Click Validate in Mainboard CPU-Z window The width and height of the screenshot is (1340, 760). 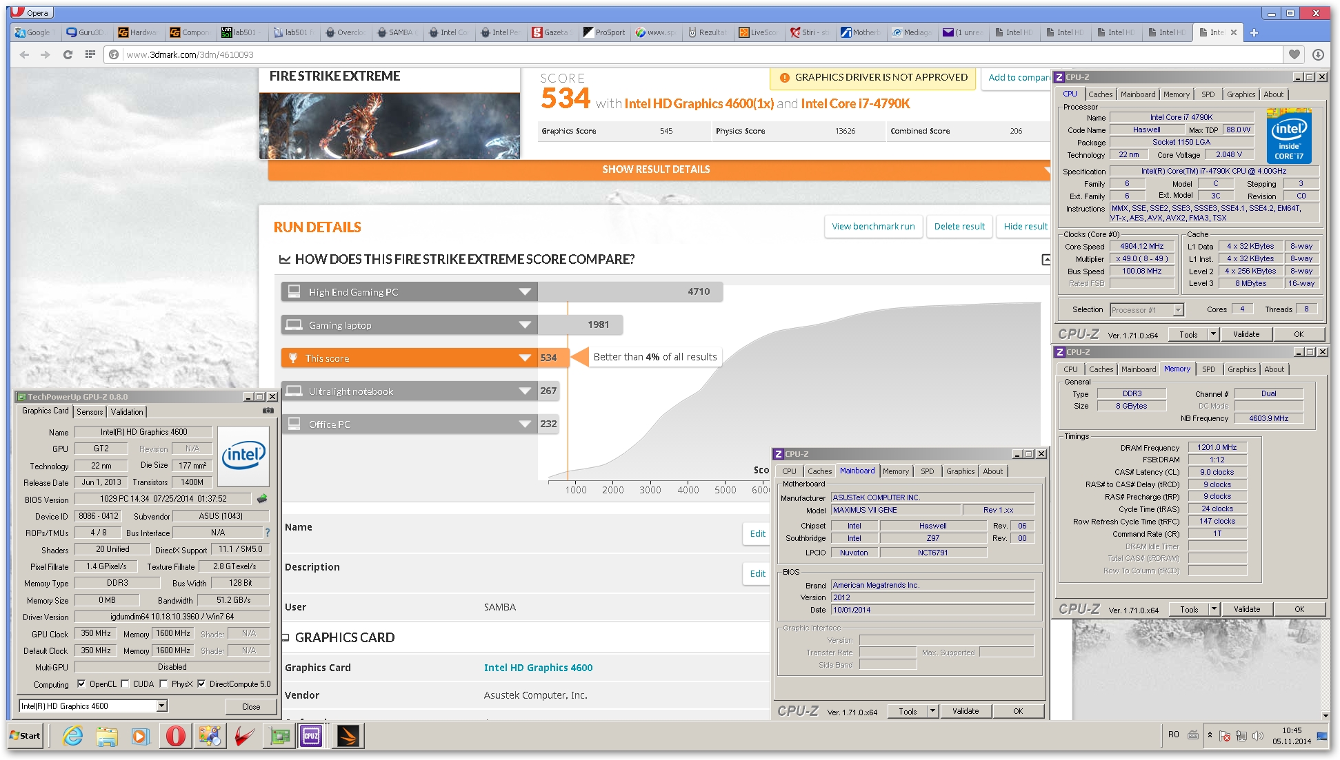click(965, 711)
